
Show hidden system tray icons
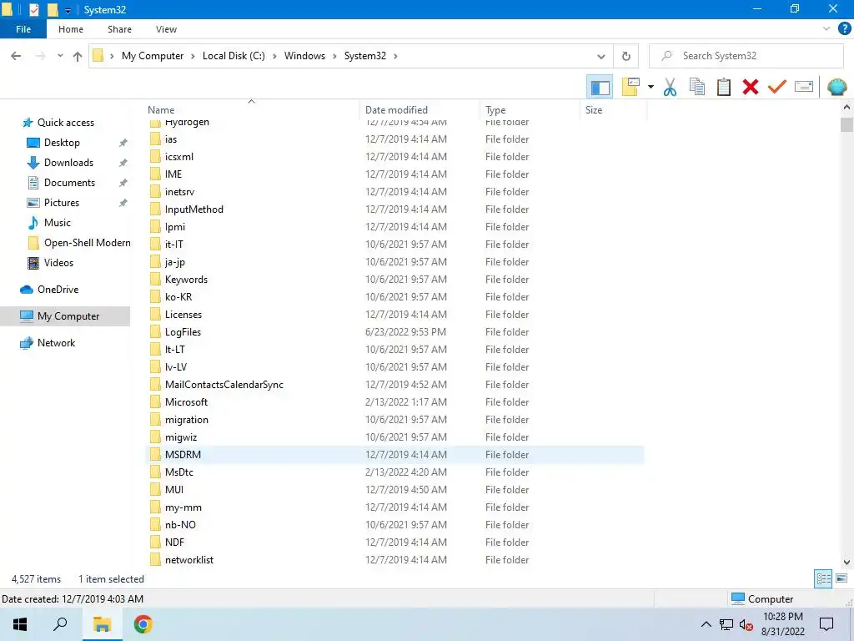click(x=706, y=624)
